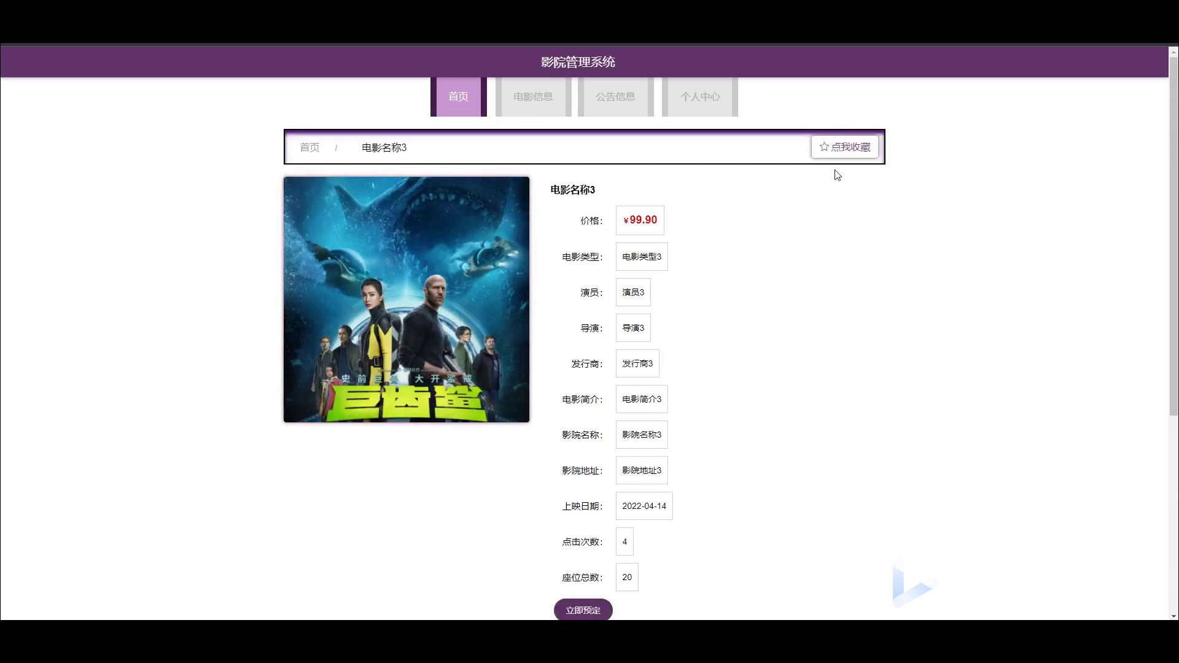Click the 立即预定 booking button
This screenshot has width=1179, height=663.
pyautogui.click(x=583, y=610)
